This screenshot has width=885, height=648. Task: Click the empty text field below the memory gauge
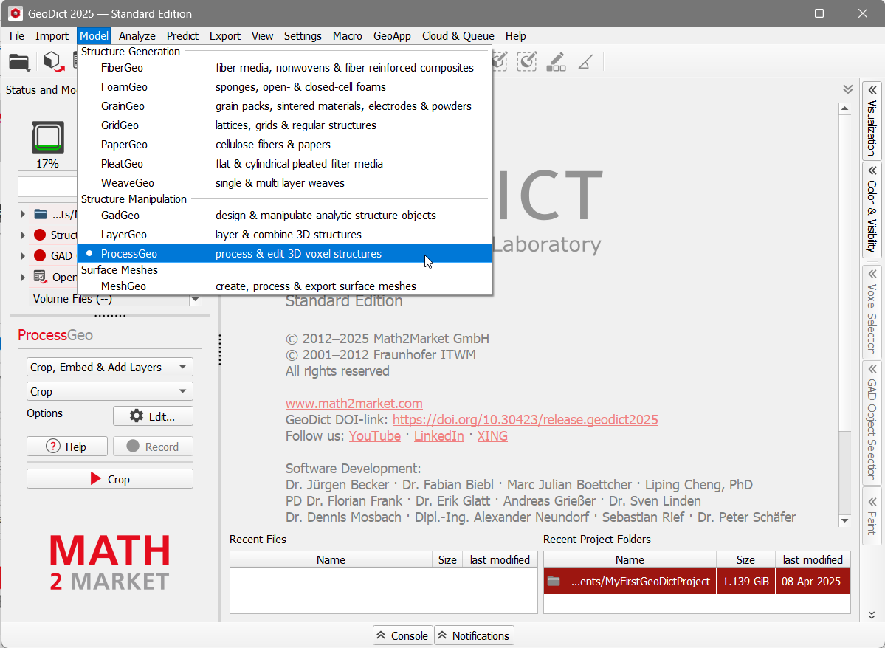[47, 186]
